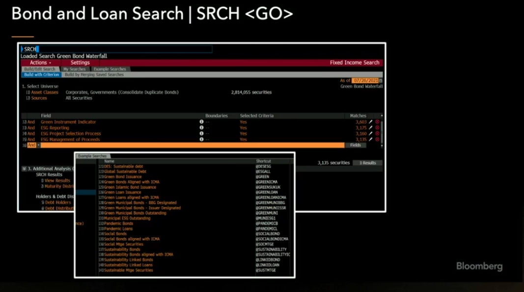
Task: Switch to My Searches tab
Action: coord(75,69)
